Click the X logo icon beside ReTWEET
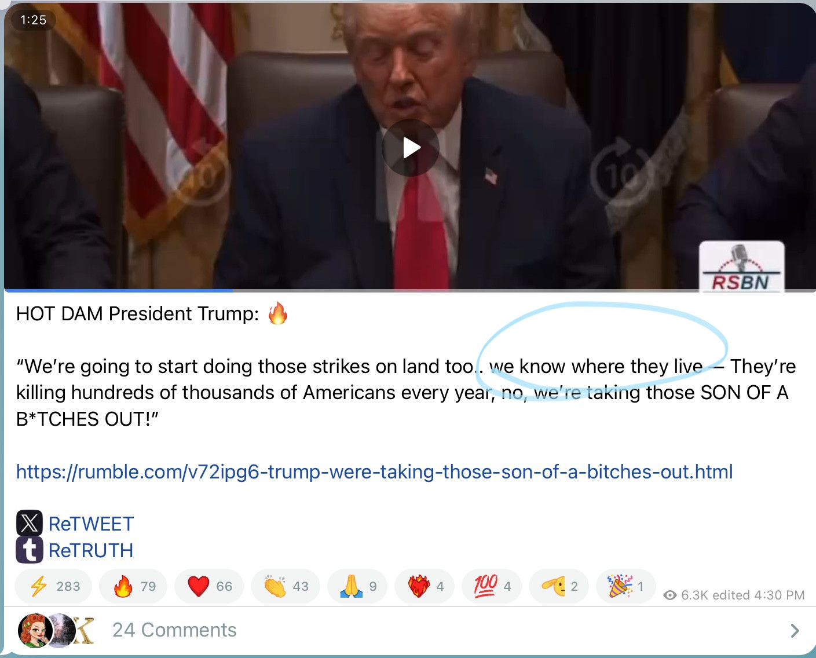 (x=30, y=523)
